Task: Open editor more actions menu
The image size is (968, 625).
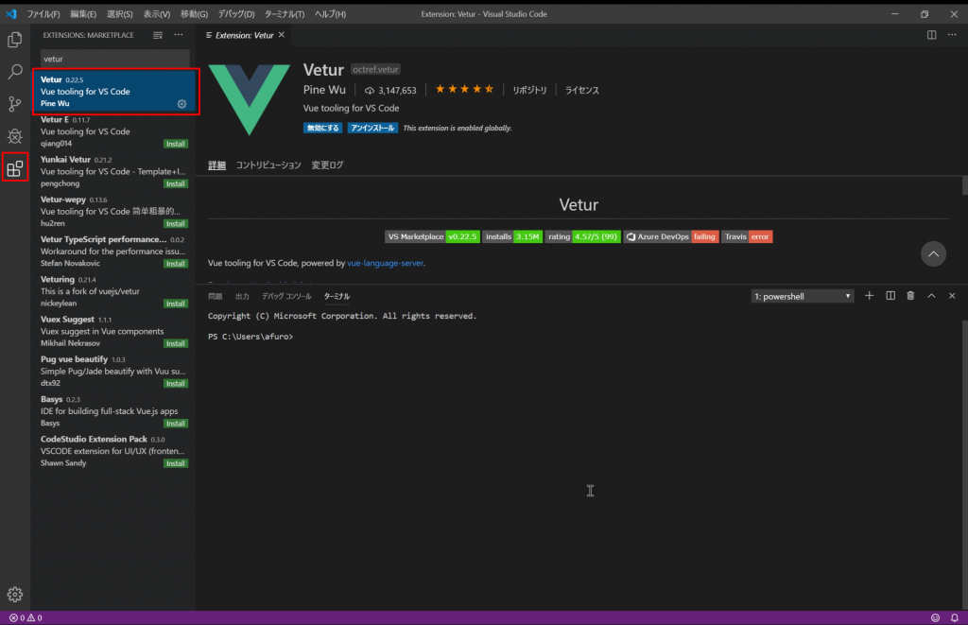Action: coord(952,35)
